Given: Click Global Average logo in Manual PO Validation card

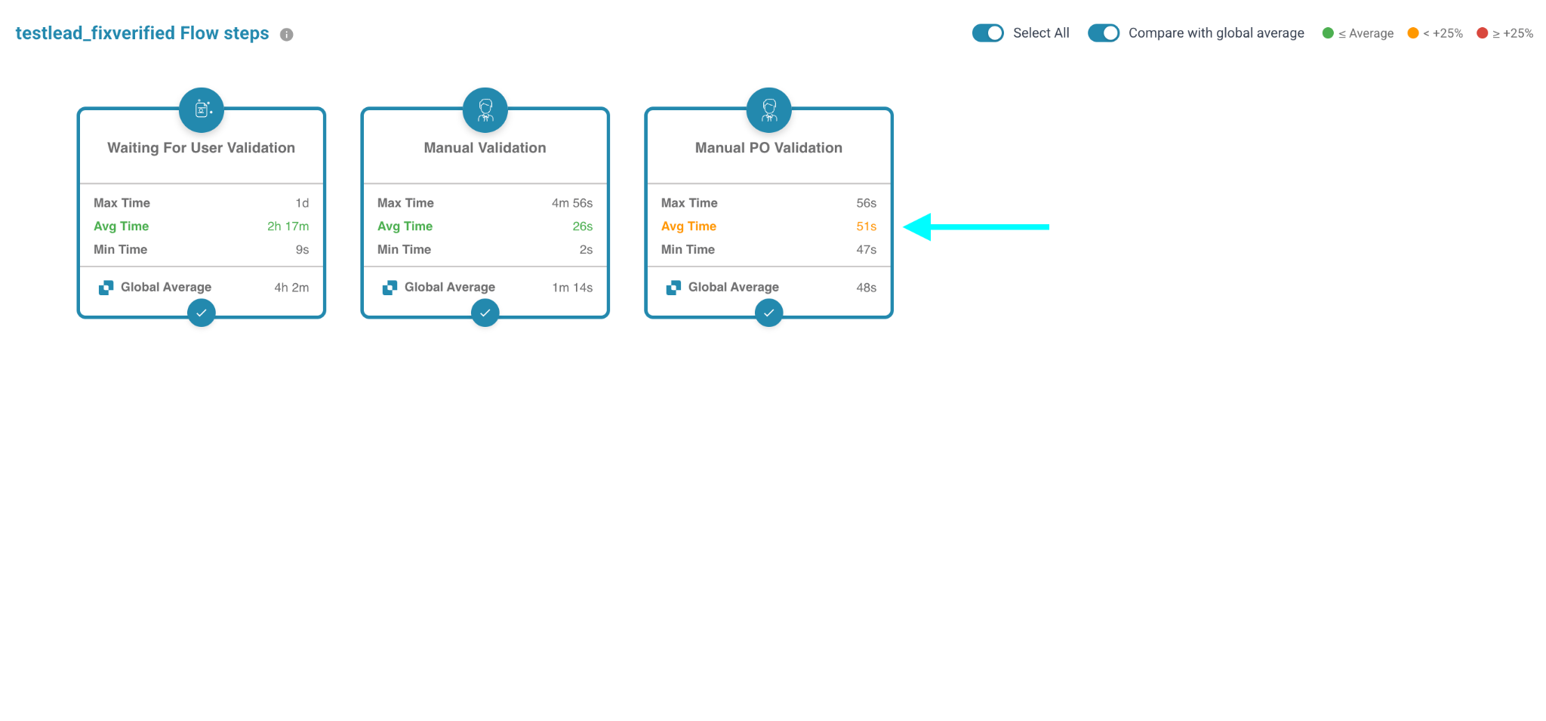Looking at the screenshot, I should (674, 288).
